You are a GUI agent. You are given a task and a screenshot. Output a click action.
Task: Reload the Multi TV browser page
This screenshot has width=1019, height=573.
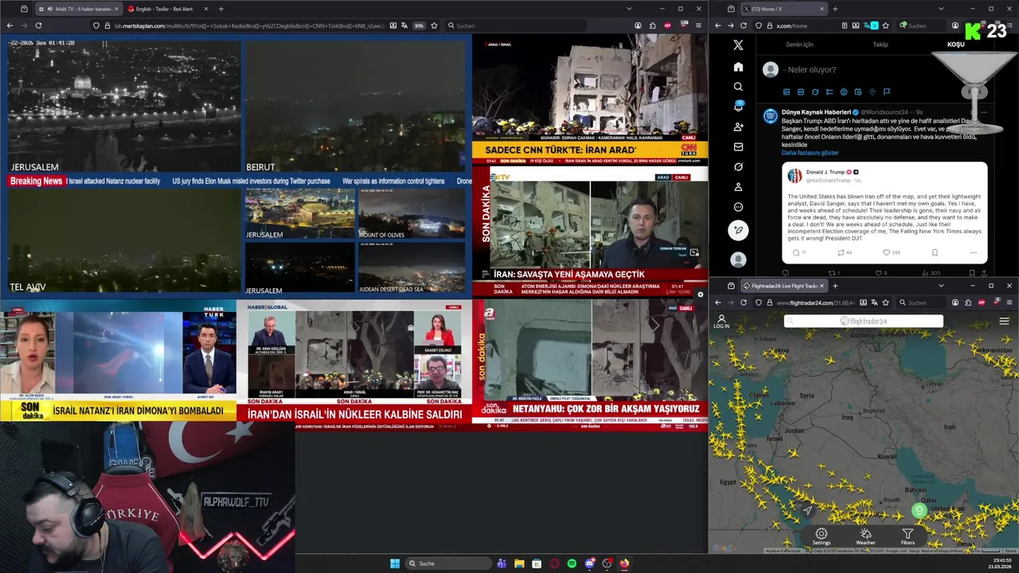(x=37, y=25)
